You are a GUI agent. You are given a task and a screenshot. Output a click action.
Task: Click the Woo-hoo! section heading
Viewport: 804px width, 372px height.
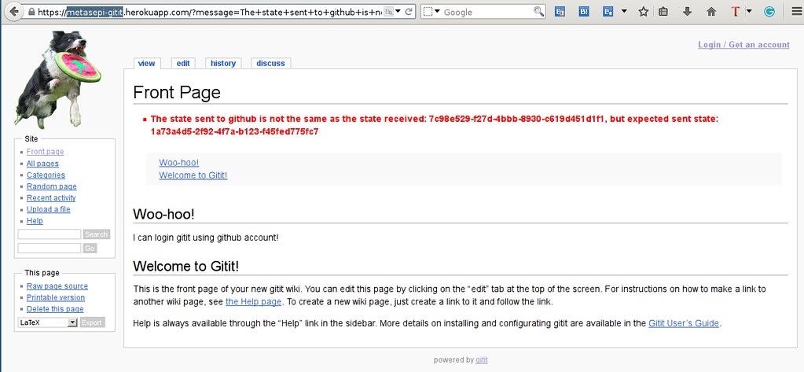163,214
